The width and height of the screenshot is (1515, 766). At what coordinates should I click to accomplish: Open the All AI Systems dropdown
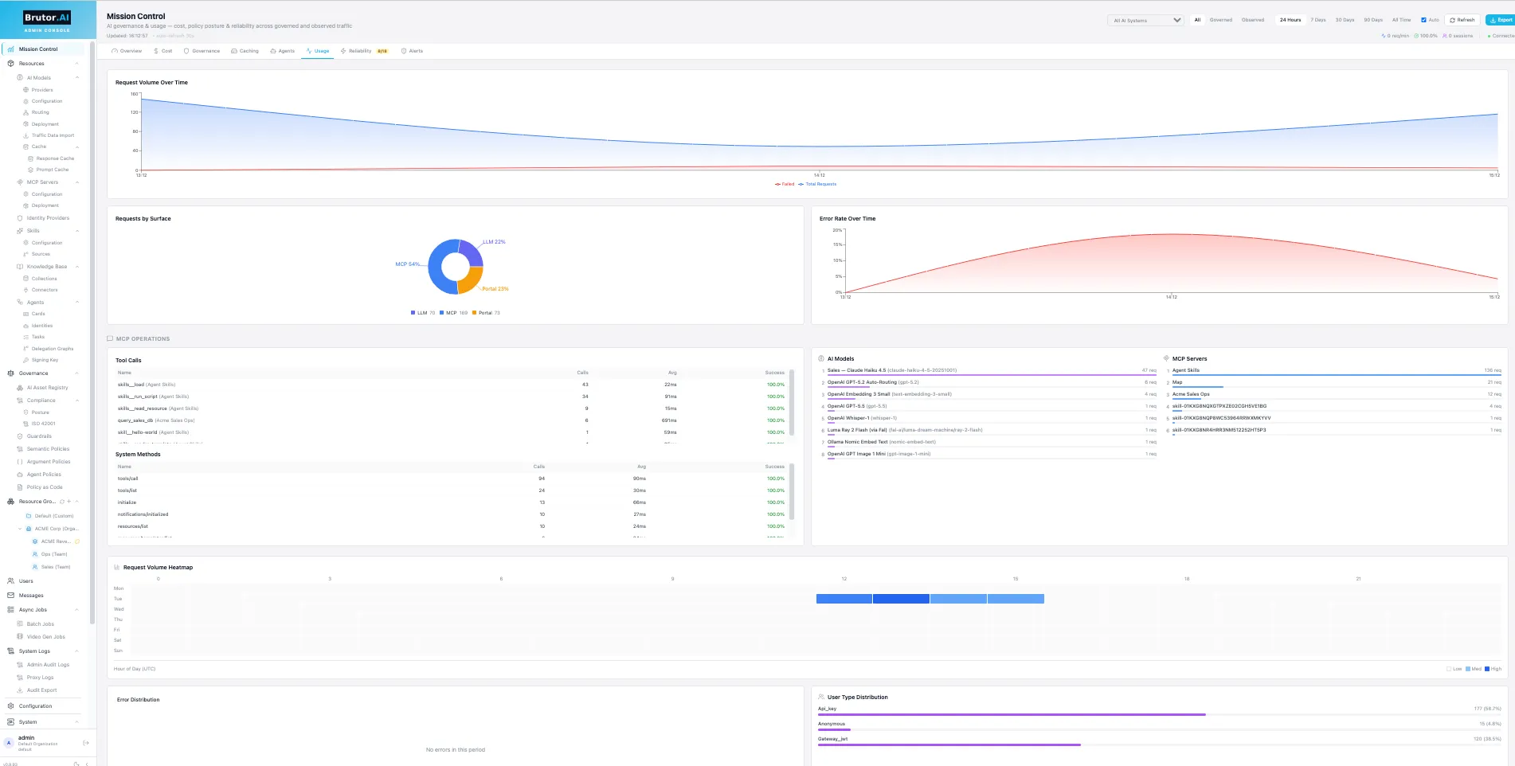pos(1145,21)
